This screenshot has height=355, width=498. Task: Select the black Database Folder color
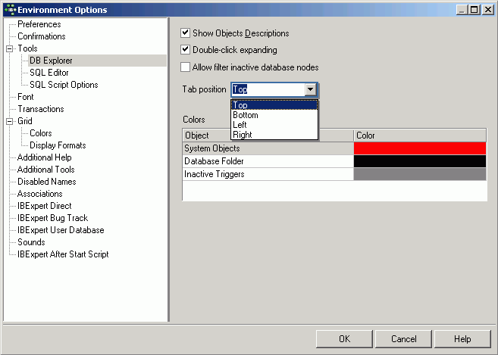pyautogui.click(x=419, y=161)
